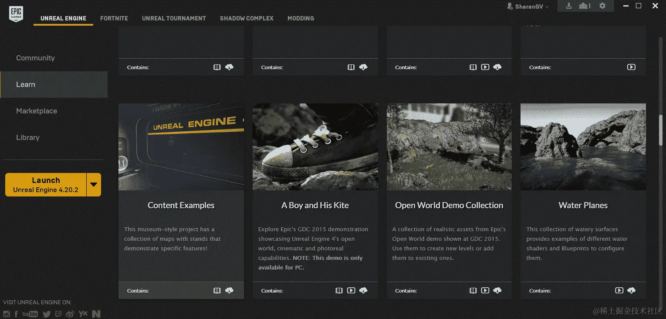The height and width of the screenshot is (319, 666).
Task: Click the sneaker thumbnail of A Boy and His Kite
Action: [315, 147]
